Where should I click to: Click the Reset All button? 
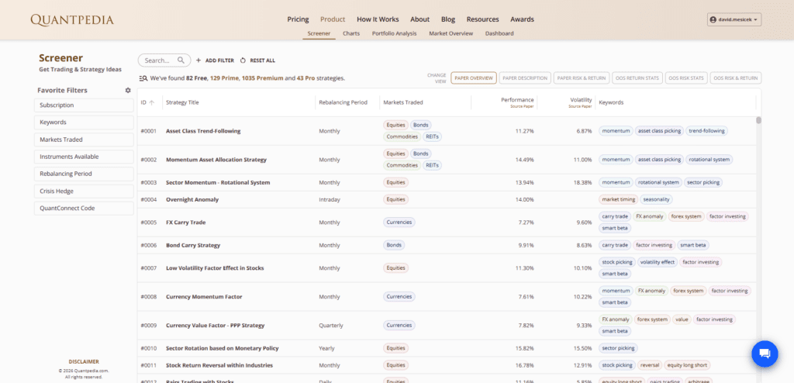pos(257,60)
